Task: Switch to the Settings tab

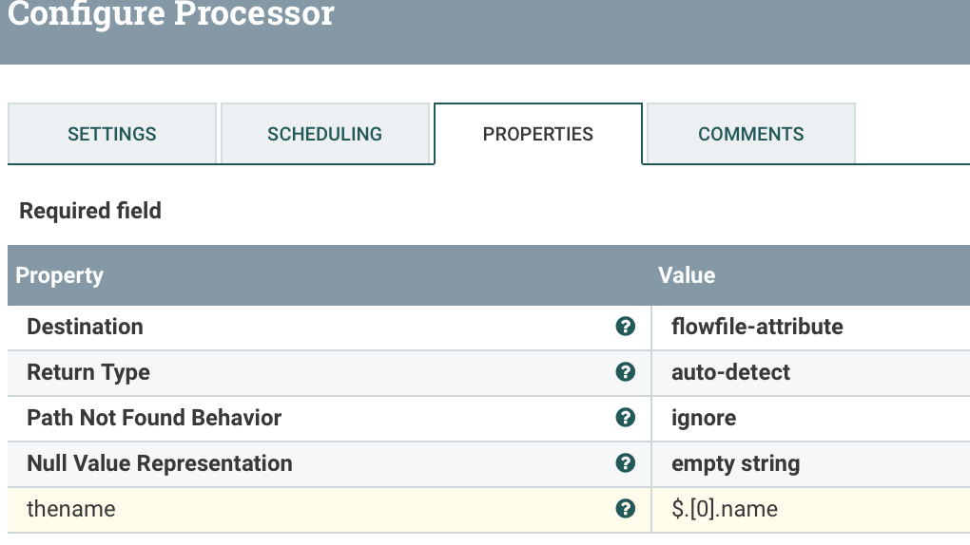Action: (112, 134)
